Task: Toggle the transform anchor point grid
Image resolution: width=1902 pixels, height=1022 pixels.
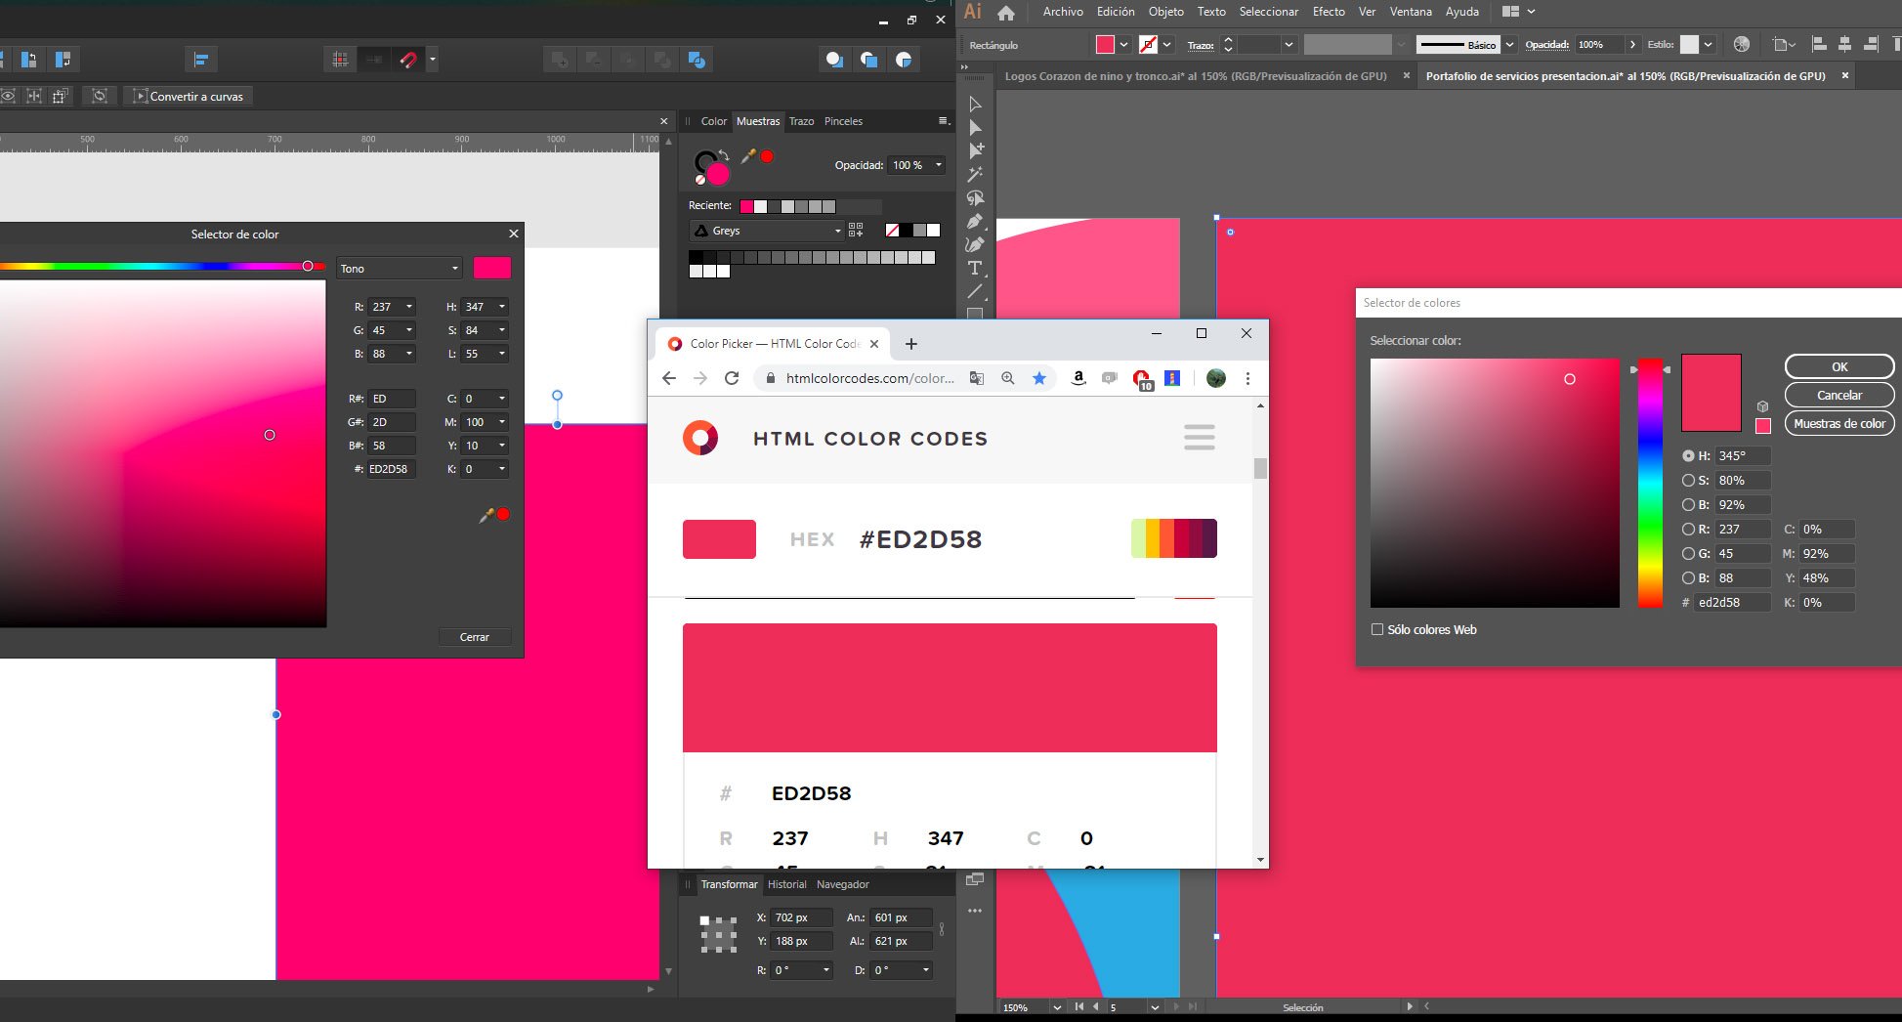Action: (x=718, y=934)
